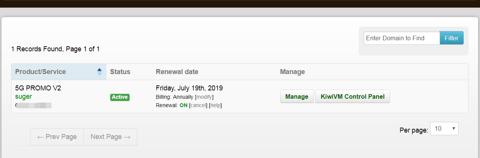Click the cancel renewal link
Viewport: 480px width, 158px height.
click(198, 105)
